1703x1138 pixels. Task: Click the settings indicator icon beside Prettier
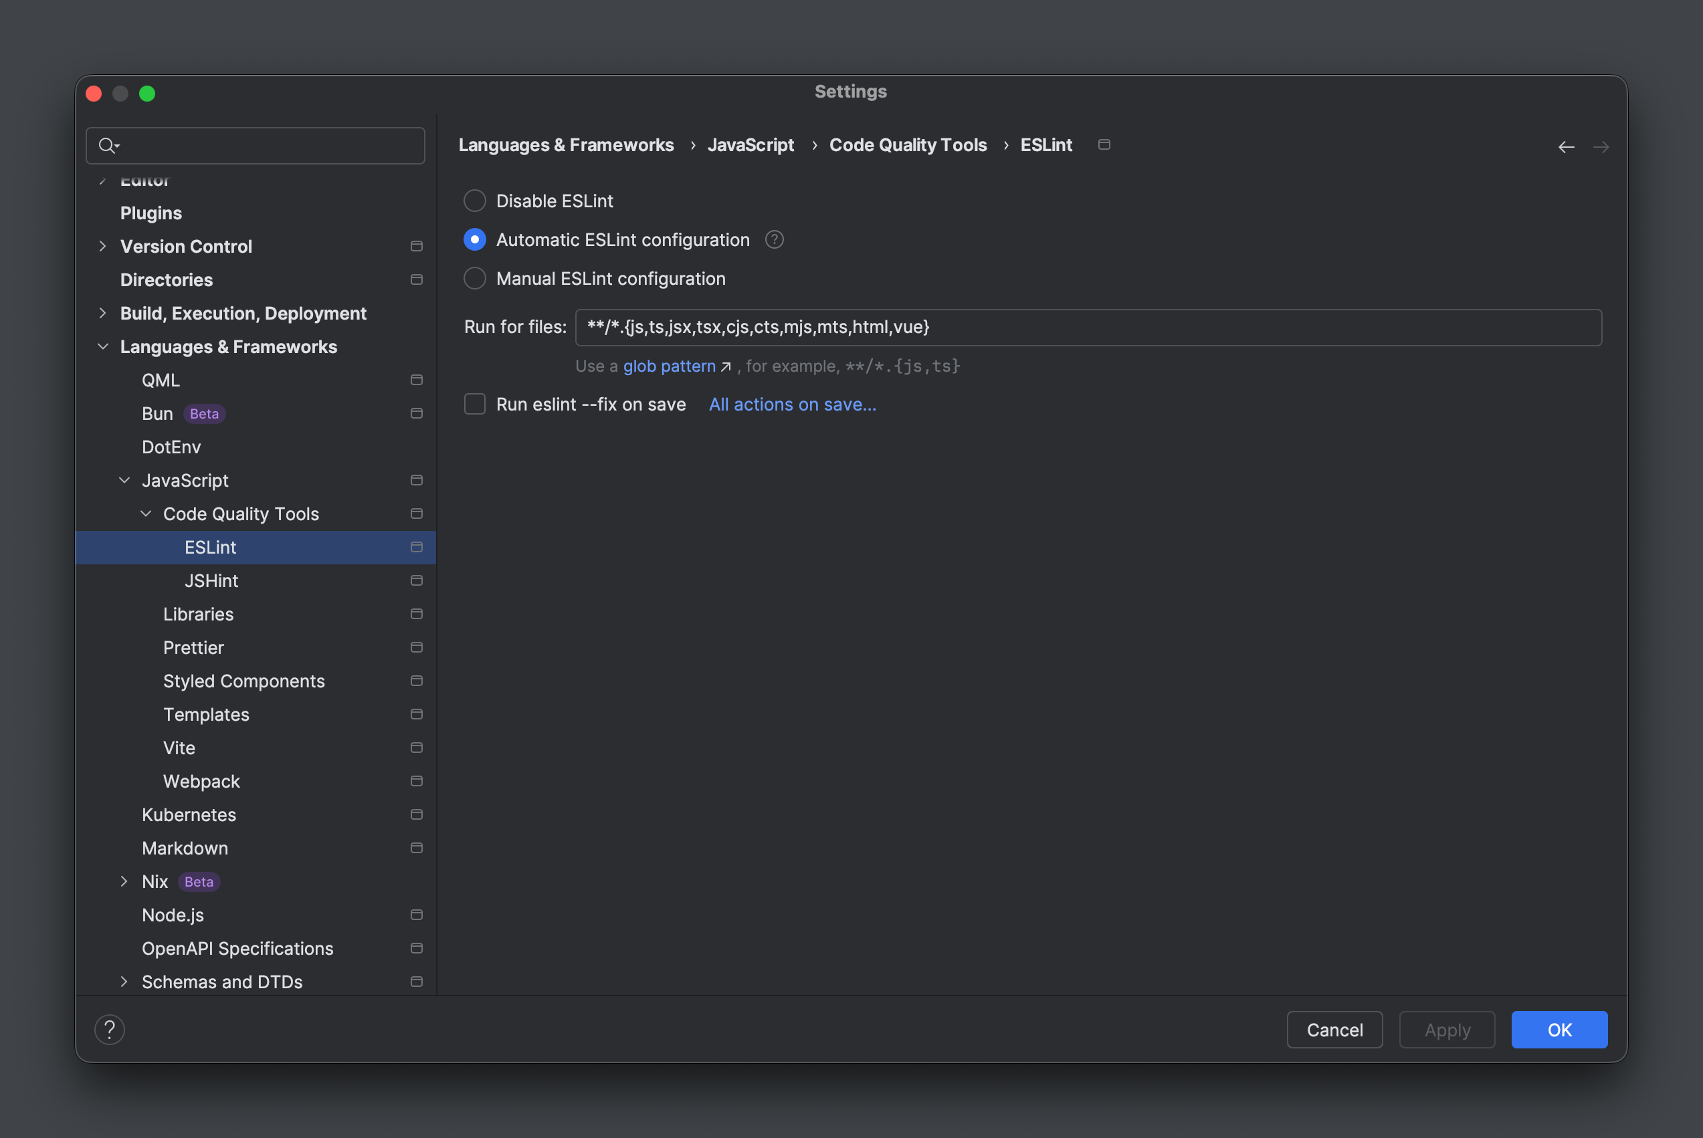coord(417,647)
